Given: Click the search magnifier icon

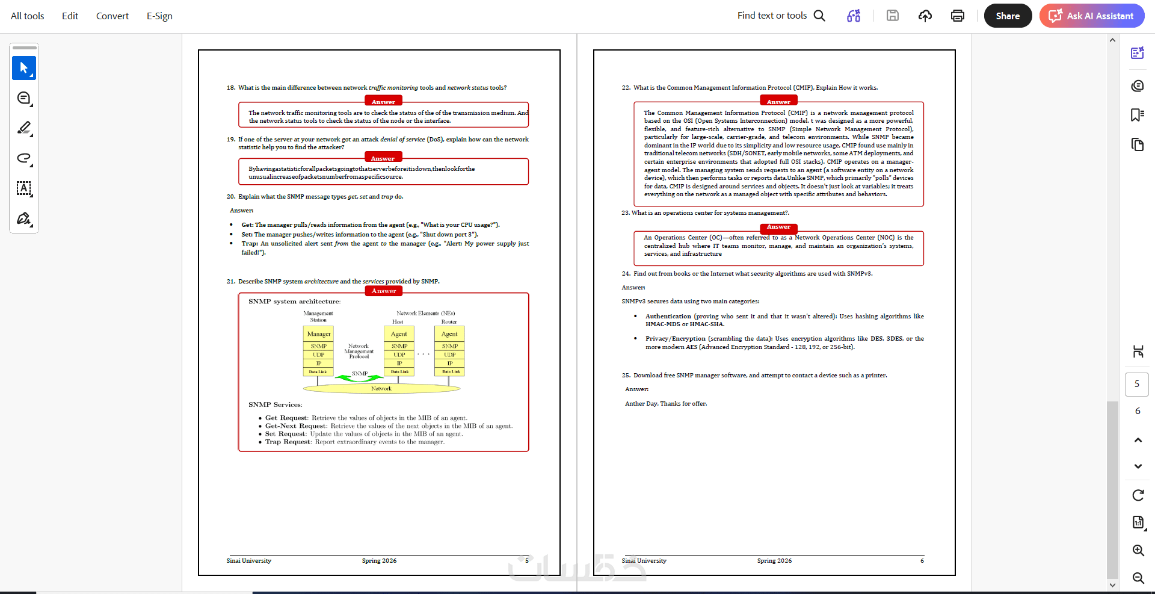Looking at the screenshot, I should click(x=819, y=16).
